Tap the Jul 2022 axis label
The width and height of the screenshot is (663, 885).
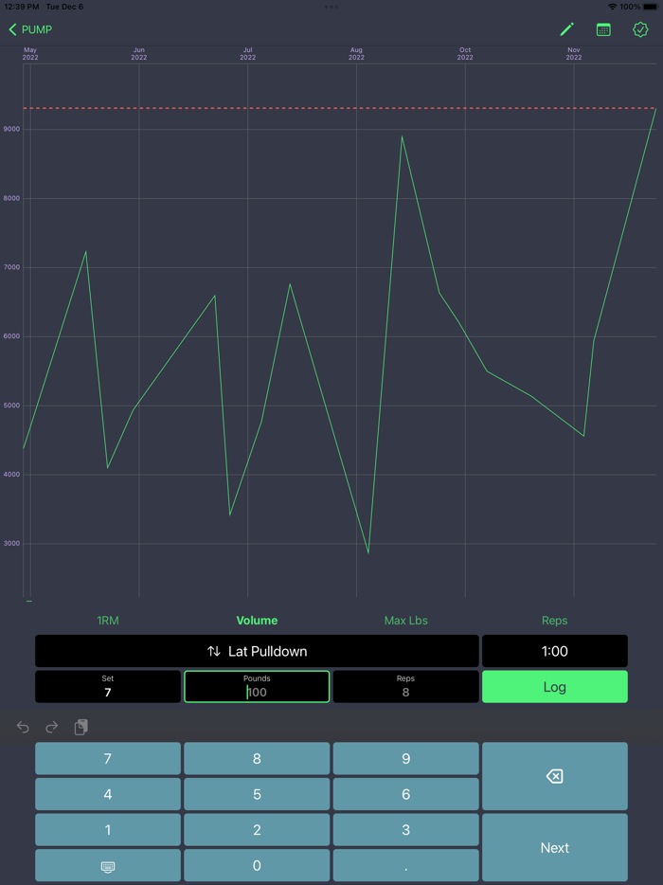248,54
